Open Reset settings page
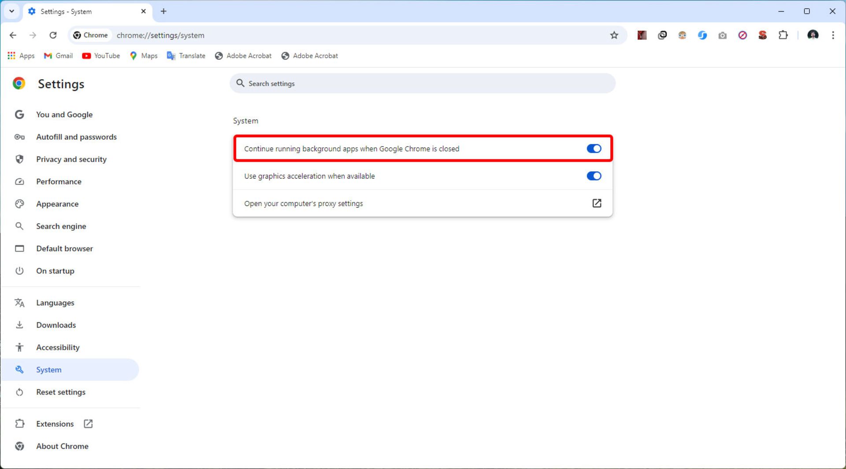This screenshot has width=846, height=469. (x=61, y=392)
